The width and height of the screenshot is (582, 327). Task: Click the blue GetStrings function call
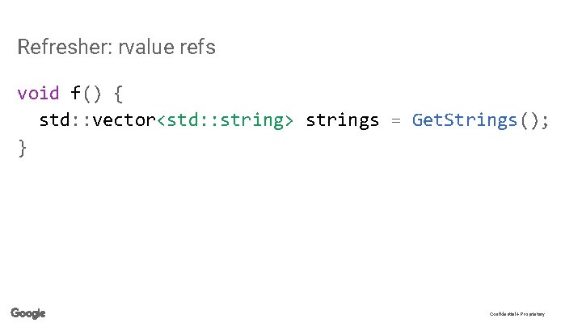(x=465, y=121)
